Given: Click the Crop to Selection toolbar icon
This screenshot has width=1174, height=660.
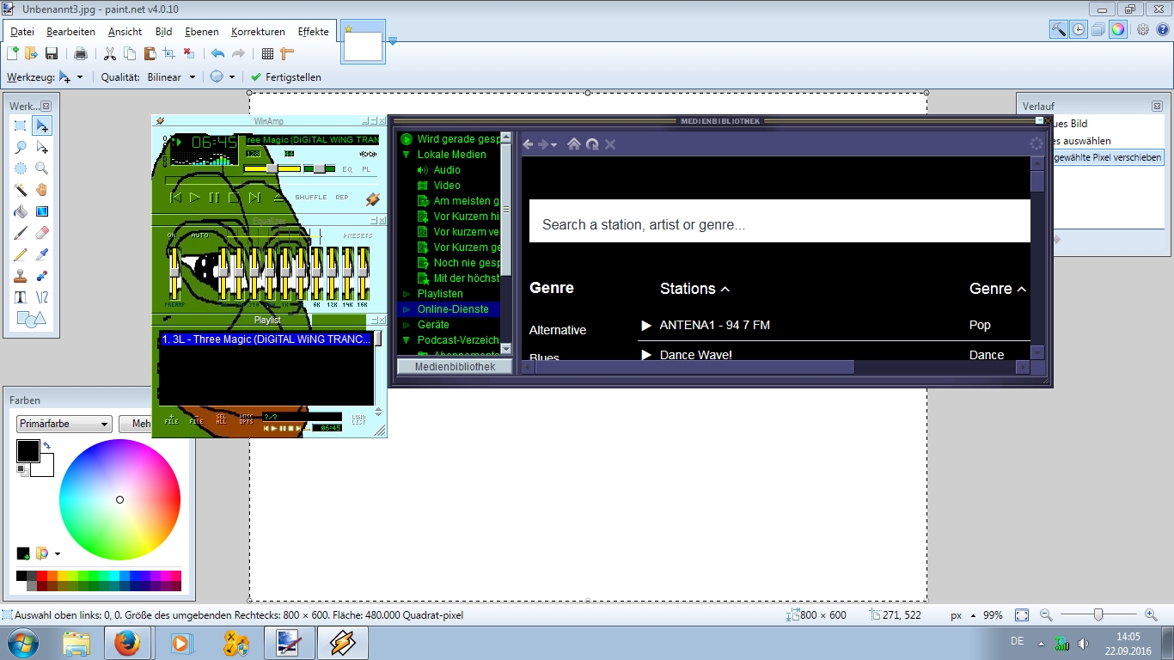Looking at the screenshot, I should click(168, 53).
